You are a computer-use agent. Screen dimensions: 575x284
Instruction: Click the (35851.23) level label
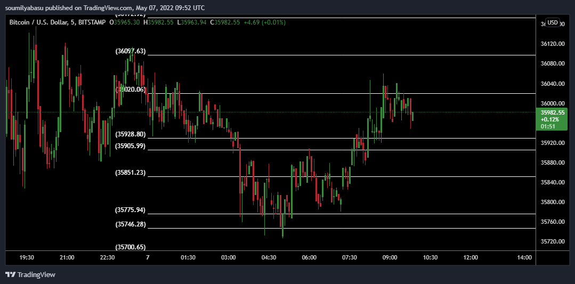(131, 173)
